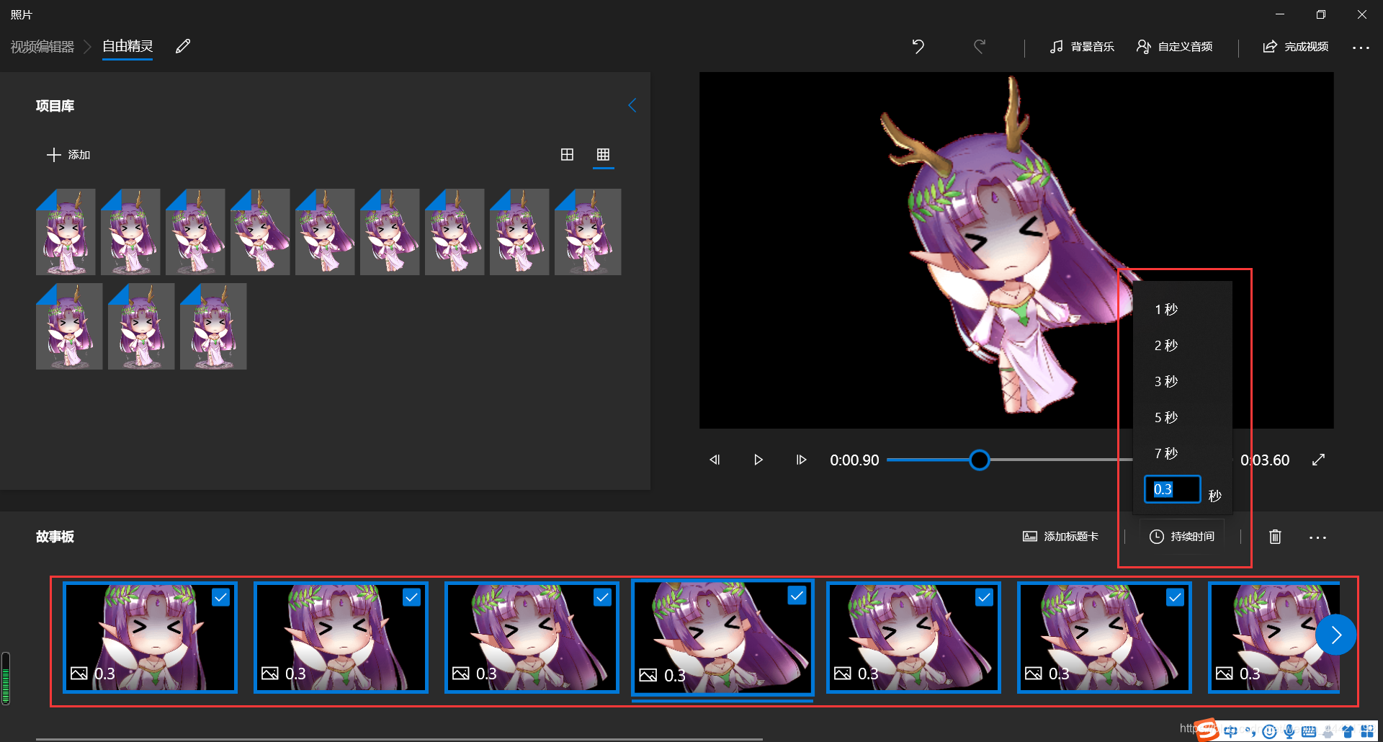Click the custom duration field showing 0.3
Viewport: 1383px width, 742px height.
(1172, 489)
